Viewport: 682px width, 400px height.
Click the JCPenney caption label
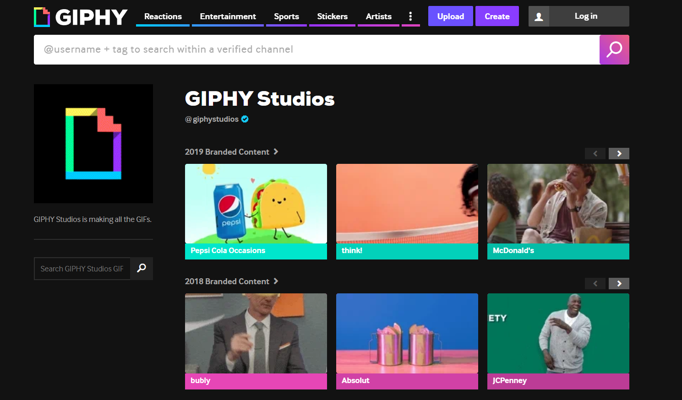(x=558, y=381)
